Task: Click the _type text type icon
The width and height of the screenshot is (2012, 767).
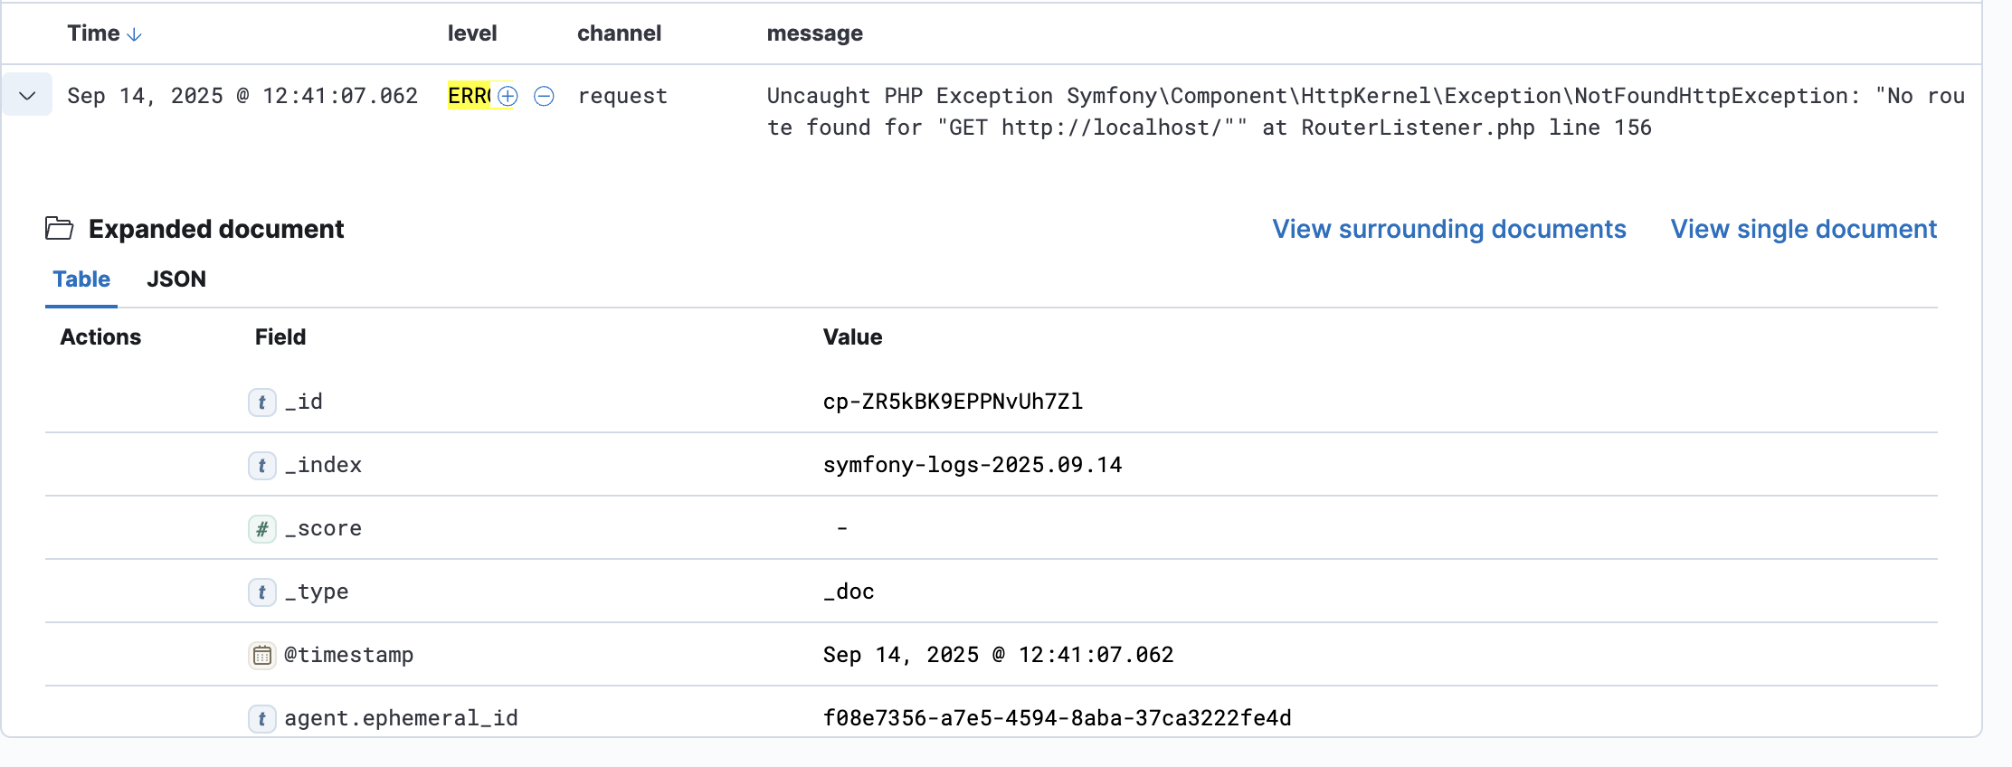Action: (x=261, y=592)
